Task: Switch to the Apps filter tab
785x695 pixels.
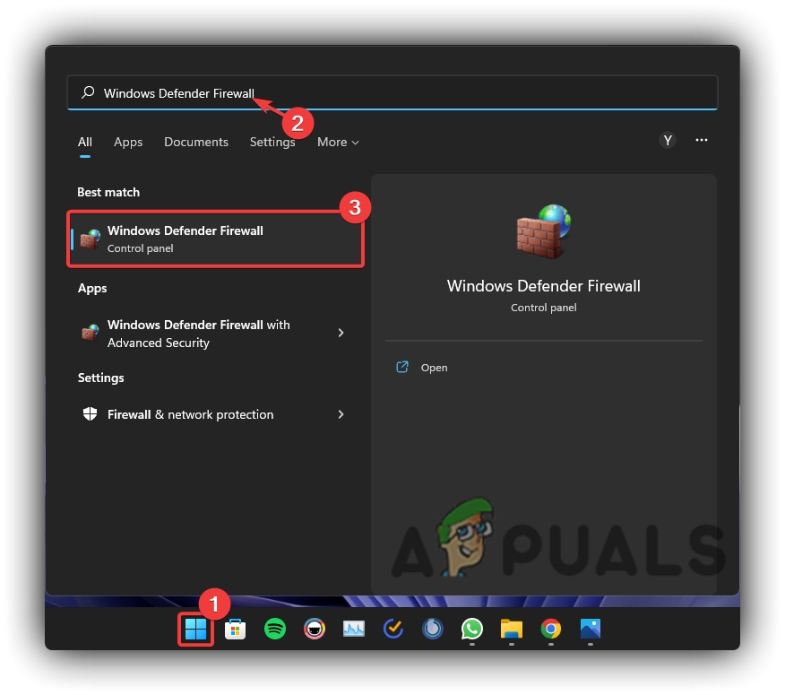Action: pyautogui.click(x=128, y=143)
